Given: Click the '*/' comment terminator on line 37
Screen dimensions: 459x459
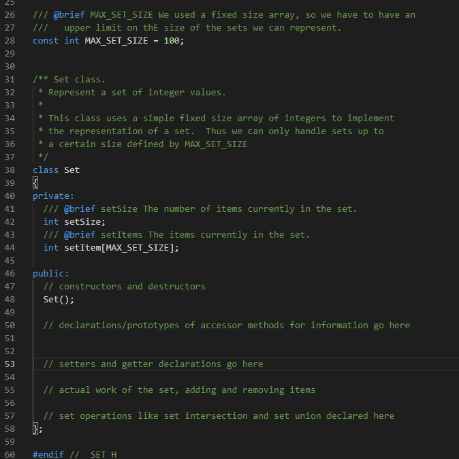Looking at the screenshot, I should 43,157.
